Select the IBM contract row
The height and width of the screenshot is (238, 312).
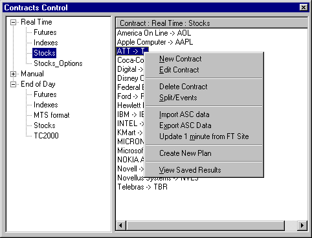click(x=130, y=114)
